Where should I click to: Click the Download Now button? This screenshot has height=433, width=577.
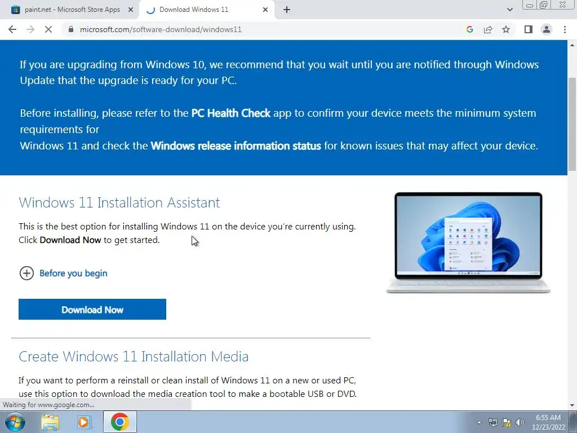tap(92, 310)
